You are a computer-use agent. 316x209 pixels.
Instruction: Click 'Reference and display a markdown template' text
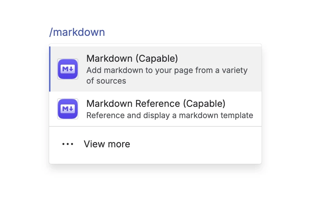click(x=170, y=115)
